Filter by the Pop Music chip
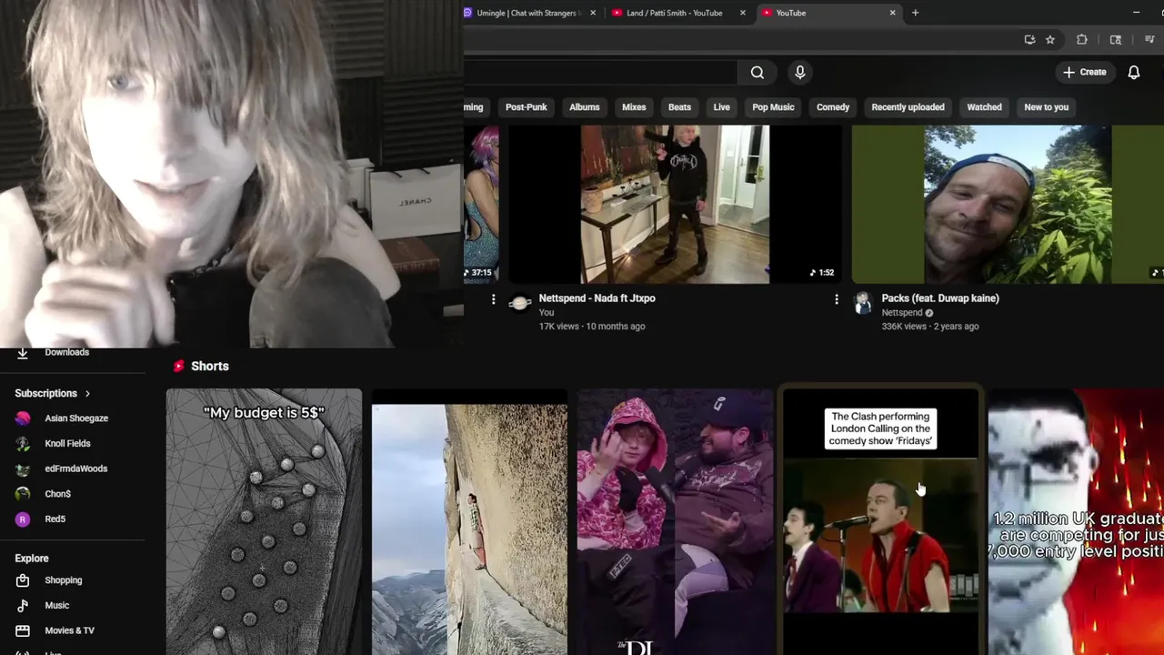The height and width of the screenshot is (655, 1164). pos(773,107)
